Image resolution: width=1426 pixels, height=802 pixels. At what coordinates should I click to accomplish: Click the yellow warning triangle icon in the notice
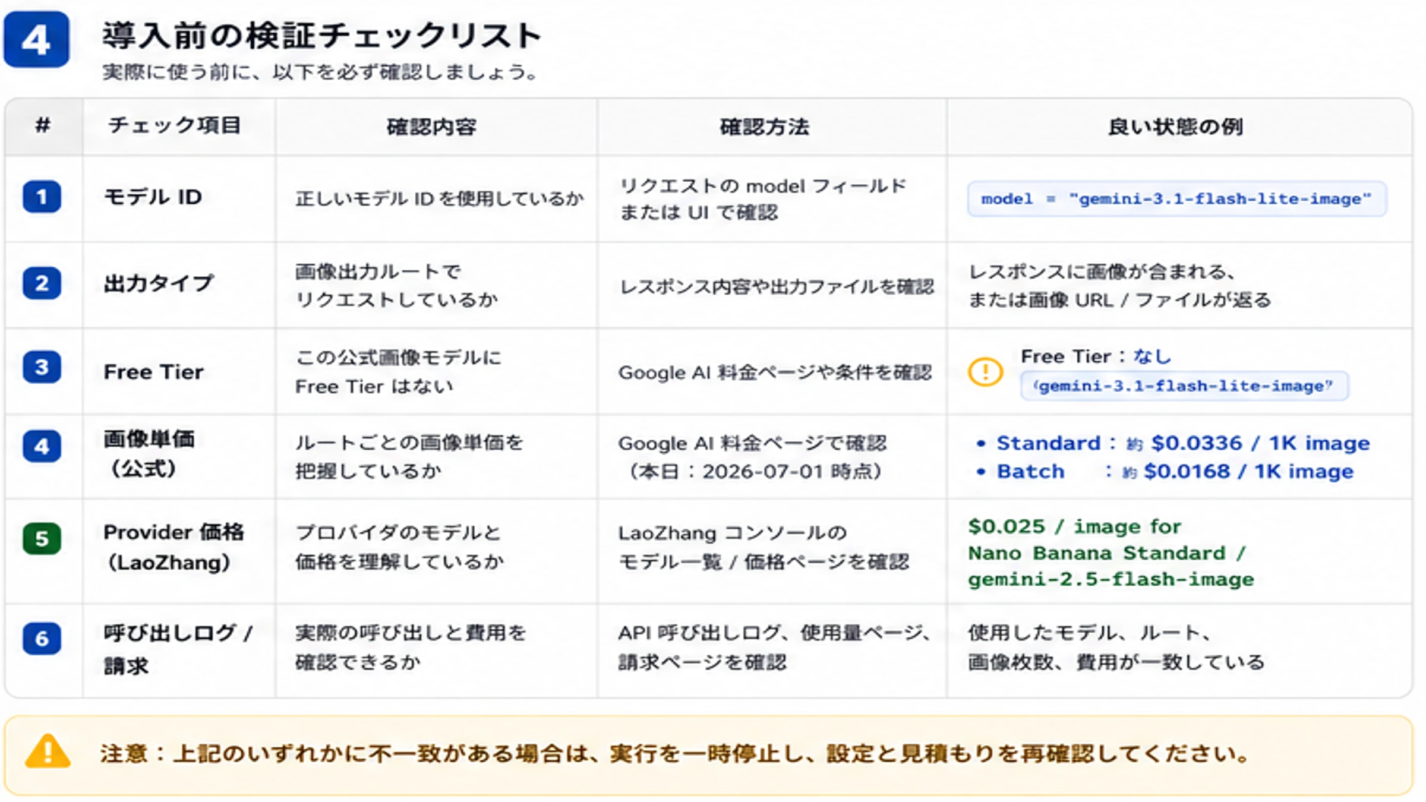(x=48, y=752)
